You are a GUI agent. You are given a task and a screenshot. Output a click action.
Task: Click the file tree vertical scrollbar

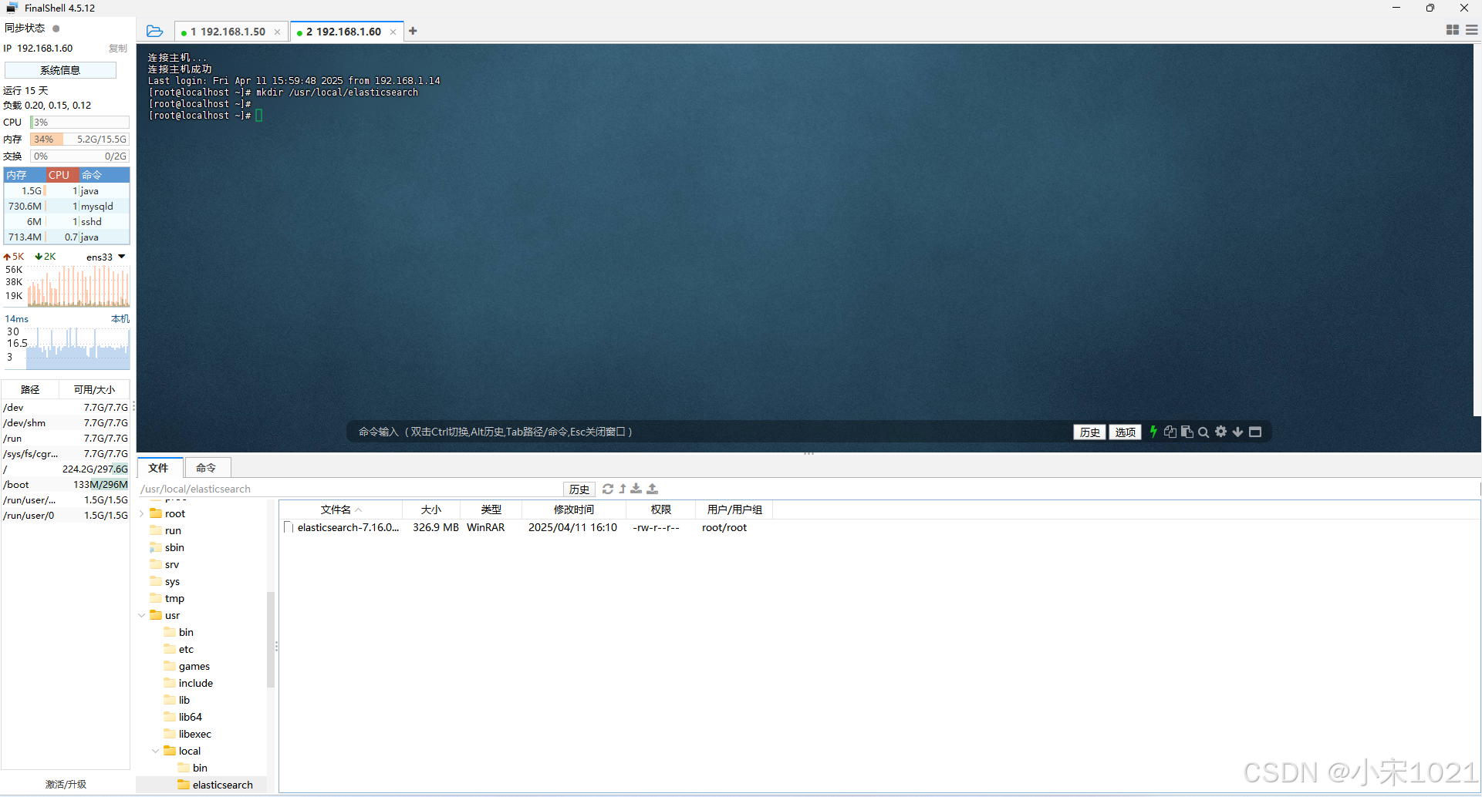271,639
